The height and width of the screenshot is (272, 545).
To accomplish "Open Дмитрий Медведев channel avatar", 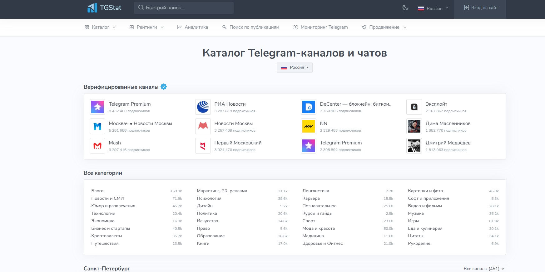I will (x=414, y=146).
